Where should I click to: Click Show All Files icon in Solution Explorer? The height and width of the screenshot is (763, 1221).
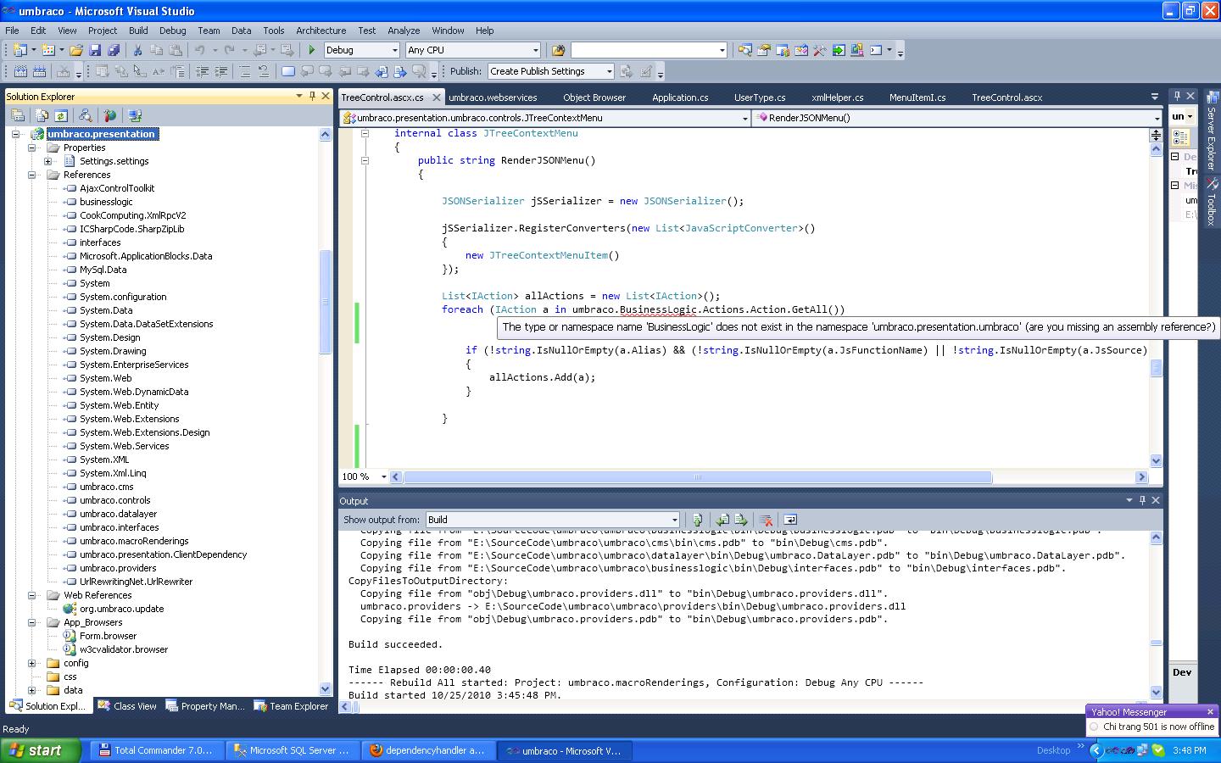pos(42,115)
